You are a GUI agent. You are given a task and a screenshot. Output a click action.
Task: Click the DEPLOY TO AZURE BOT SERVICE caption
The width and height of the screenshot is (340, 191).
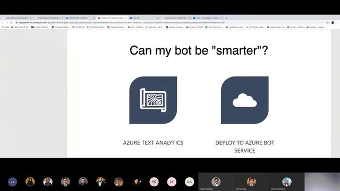(x=244, y=146)
